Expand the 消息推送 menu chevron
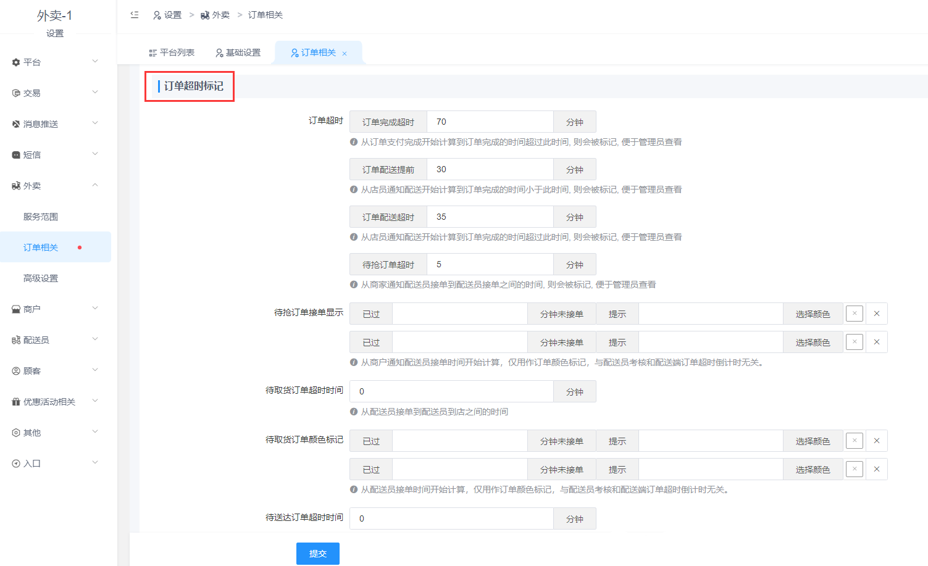928x566 pixels. pos(95,123)
